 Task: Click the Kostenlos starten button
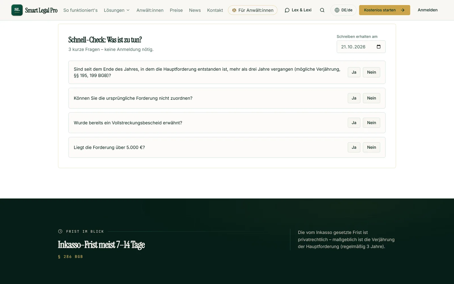click(x=384, y=10)
